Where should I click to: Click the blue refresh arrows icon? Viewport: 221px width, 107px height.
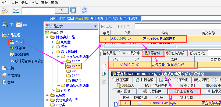pyautogui.click(x=84, y=10)
